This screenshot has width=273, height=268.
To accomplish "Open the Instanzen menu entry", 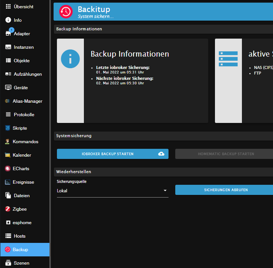I will point(24,47).
